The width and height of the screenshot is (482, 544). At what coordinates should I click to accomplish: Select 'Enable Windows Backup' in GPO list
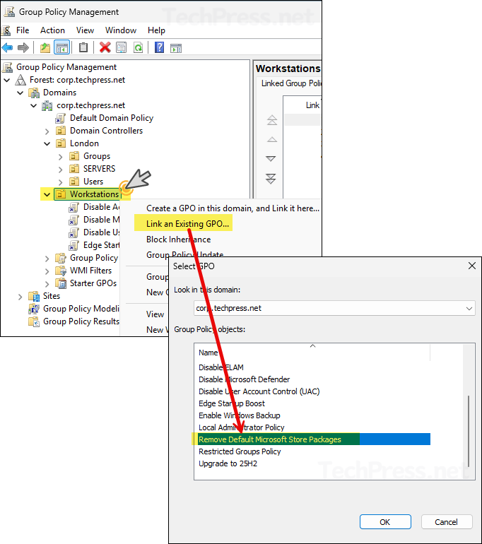coord(239,415)
